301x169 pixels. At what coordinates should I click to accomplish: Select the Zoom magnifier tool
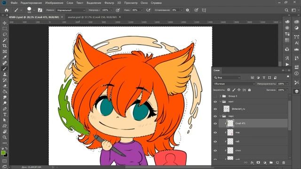point(5,138)
